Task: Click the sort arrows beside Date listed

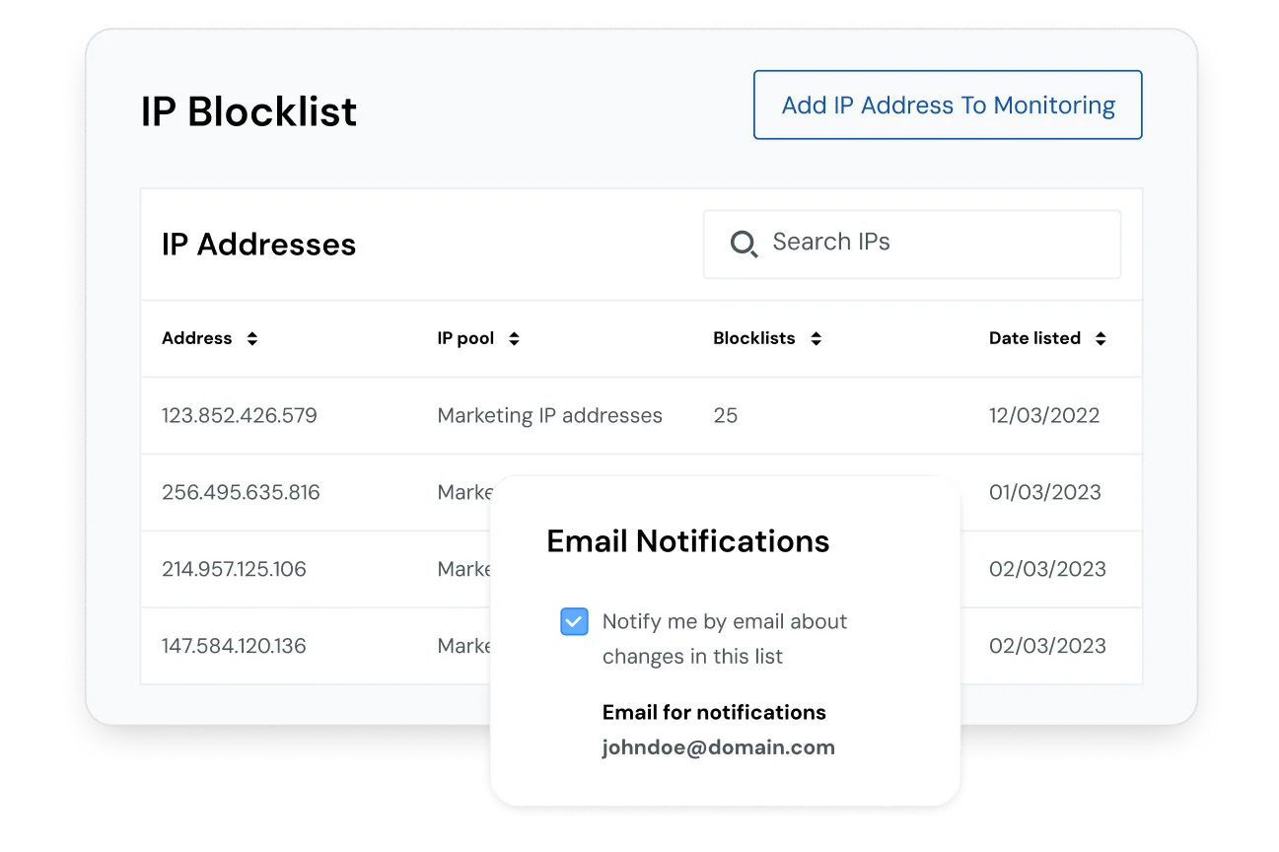Action: (x=1101, y=338)
